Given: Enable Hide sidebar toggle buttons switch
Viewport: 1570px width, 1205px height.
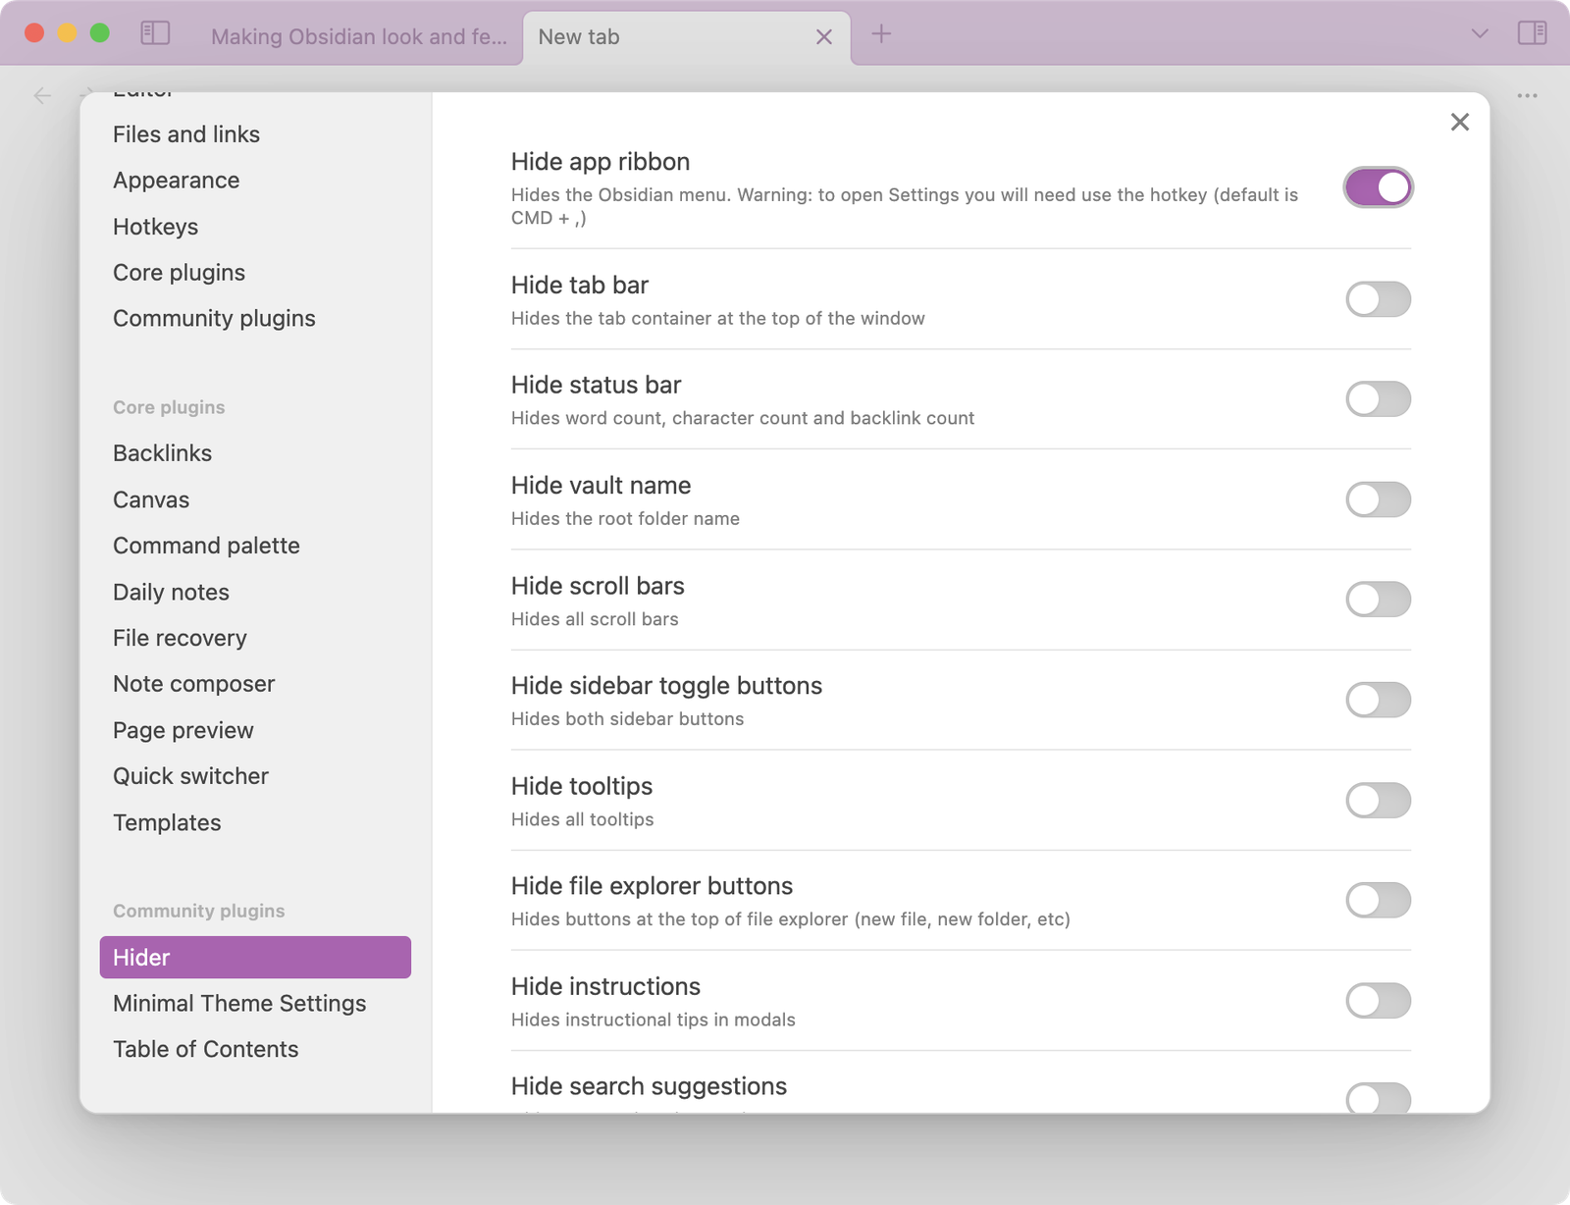Looking at the screenshot, I should coord(1378,700).
